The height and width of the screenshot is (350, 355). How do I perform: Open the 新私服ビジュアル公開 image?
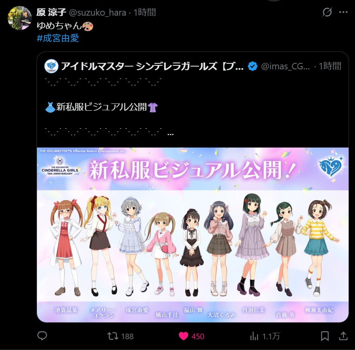tap(193, 235)
